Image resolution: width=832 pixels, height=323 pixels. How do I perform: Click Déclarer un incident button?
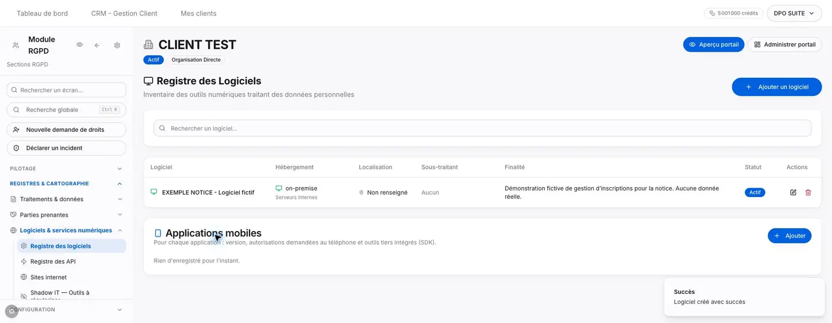click(67, 148)
